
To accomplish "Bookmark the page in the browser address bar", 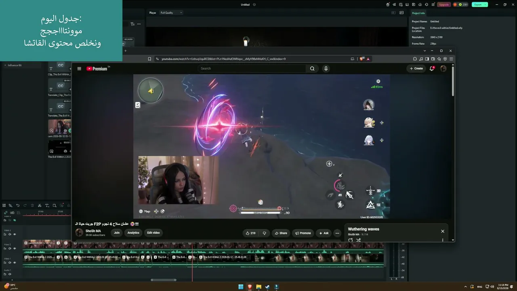I will (x=149, y=59).
